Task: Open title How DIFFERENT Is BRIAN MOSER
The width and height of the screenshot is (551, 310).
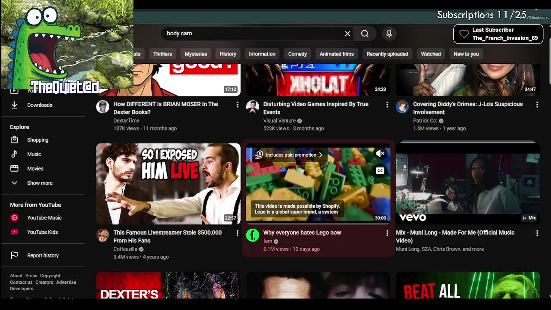Action: 166,108
